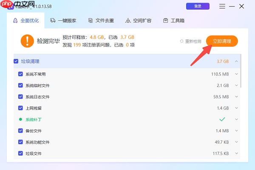Click the 系统补丁 label
This screenshot has width=255, height=170.
tap(34, 120)
